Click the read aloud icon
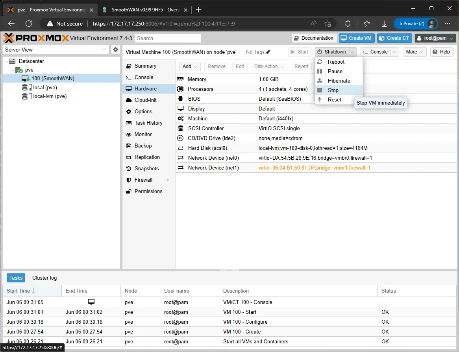This screenshot has width=459, height=352. (x=313, y=24)
